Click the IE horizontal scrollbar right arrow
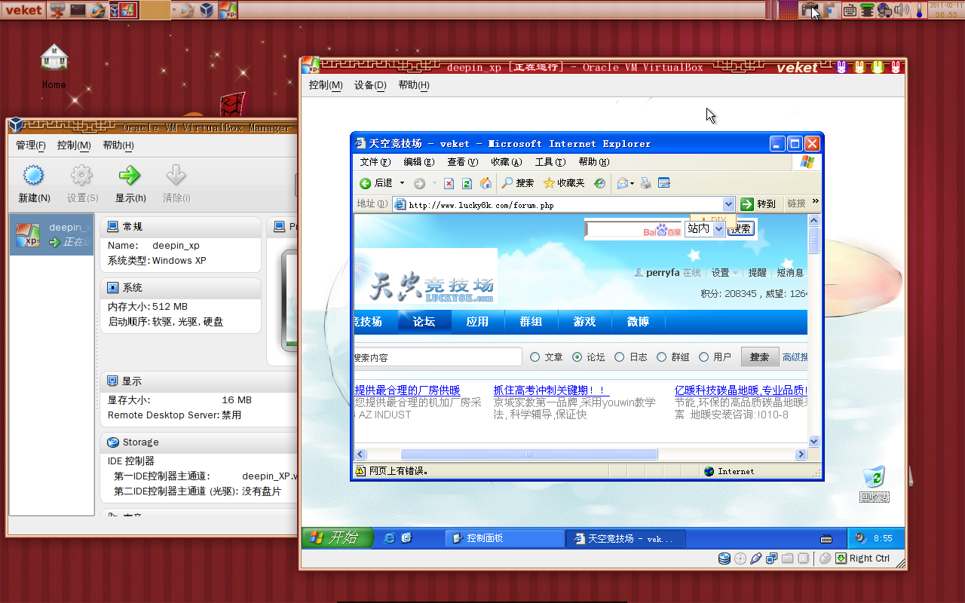Screen dimensions: 965x603 coord(801,455)
